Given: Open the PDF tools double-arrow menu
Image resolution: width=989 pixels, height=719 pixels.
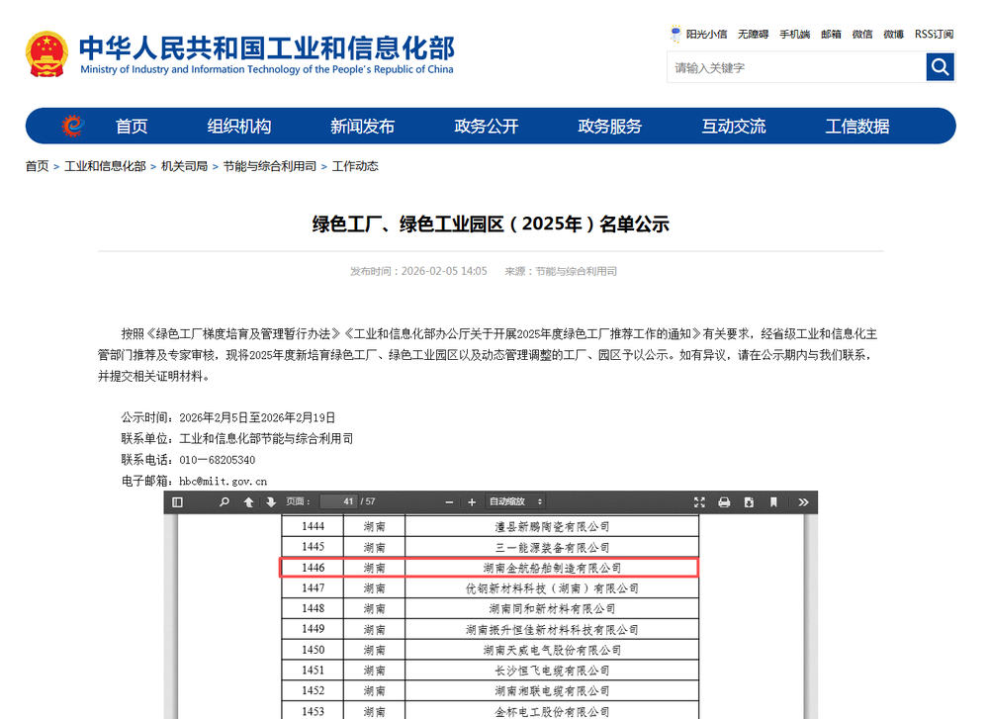Looking at the screenshot, I should pyautogui.click(x=803, y=502).
